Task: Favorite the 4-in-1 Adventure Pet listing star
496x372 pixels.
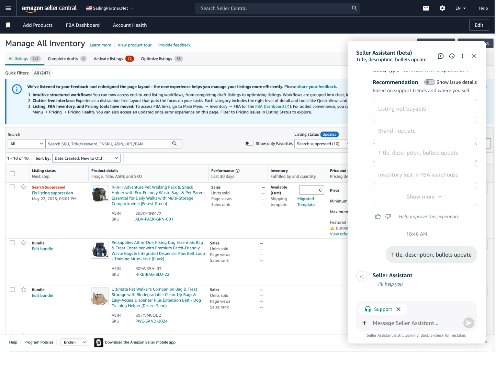Action: click(23, 187)
